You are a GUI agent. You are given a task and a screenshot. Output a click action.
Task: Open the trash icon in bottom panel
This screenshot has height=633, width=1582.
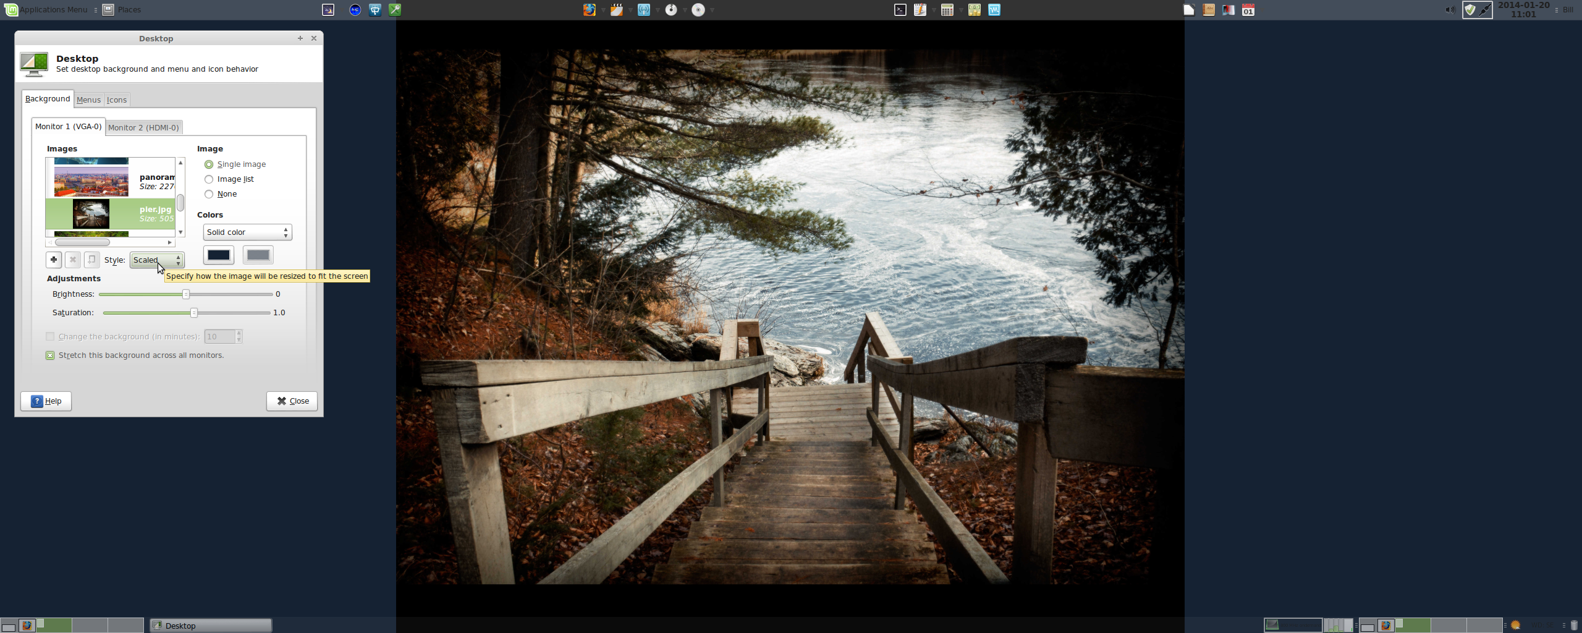click(x=1574, y=626)
